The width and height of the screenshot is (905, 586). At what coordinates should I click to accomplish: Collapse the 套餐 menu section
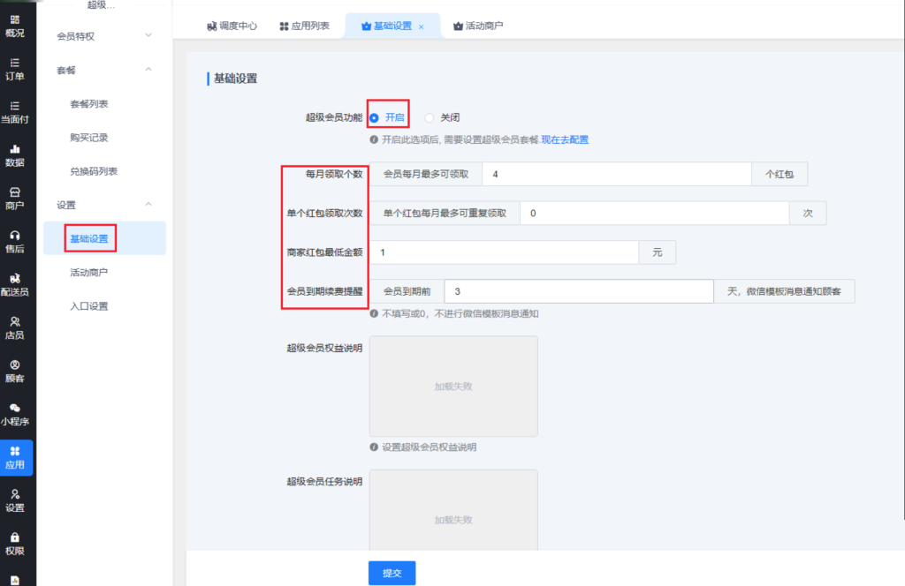tap(148, 70)
